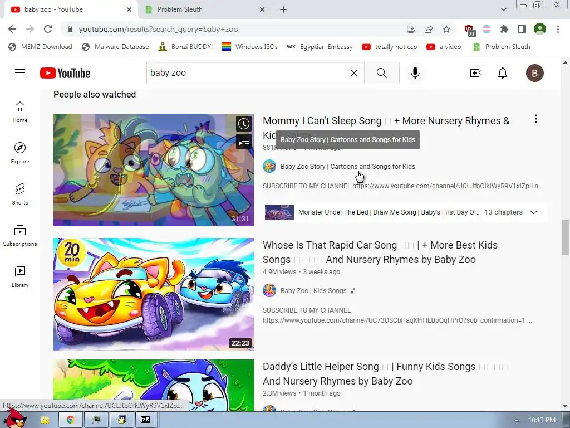Go back with the browser back arrow

pos(12,29)
